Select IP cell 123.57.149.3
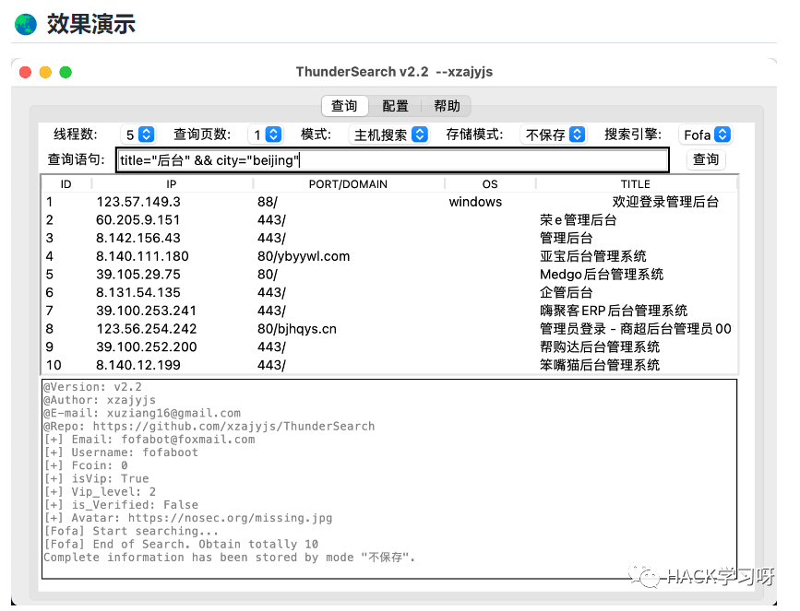This screenshot has width=800, height=611. click(x=138, y=202)
